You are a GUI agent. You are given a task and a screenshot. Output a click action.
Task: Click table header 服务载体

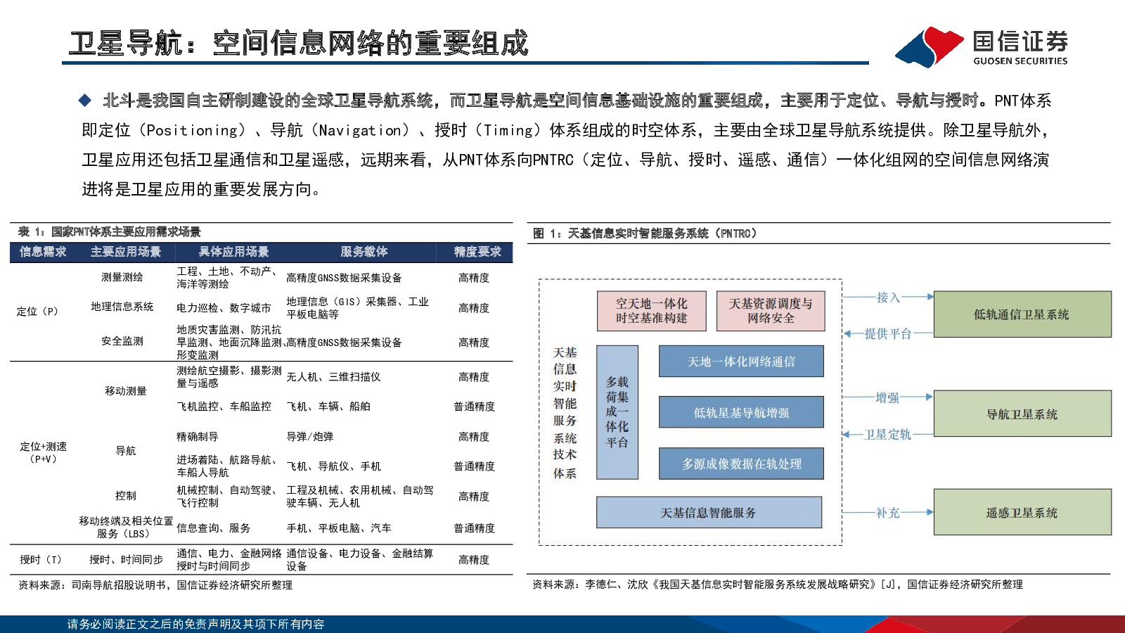click(x=364, y=252)
